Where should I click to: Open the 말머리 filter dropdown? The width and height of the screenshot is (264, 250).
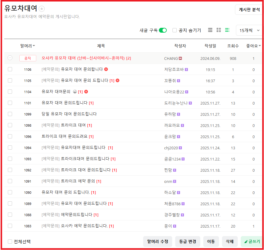pos(27,46)
